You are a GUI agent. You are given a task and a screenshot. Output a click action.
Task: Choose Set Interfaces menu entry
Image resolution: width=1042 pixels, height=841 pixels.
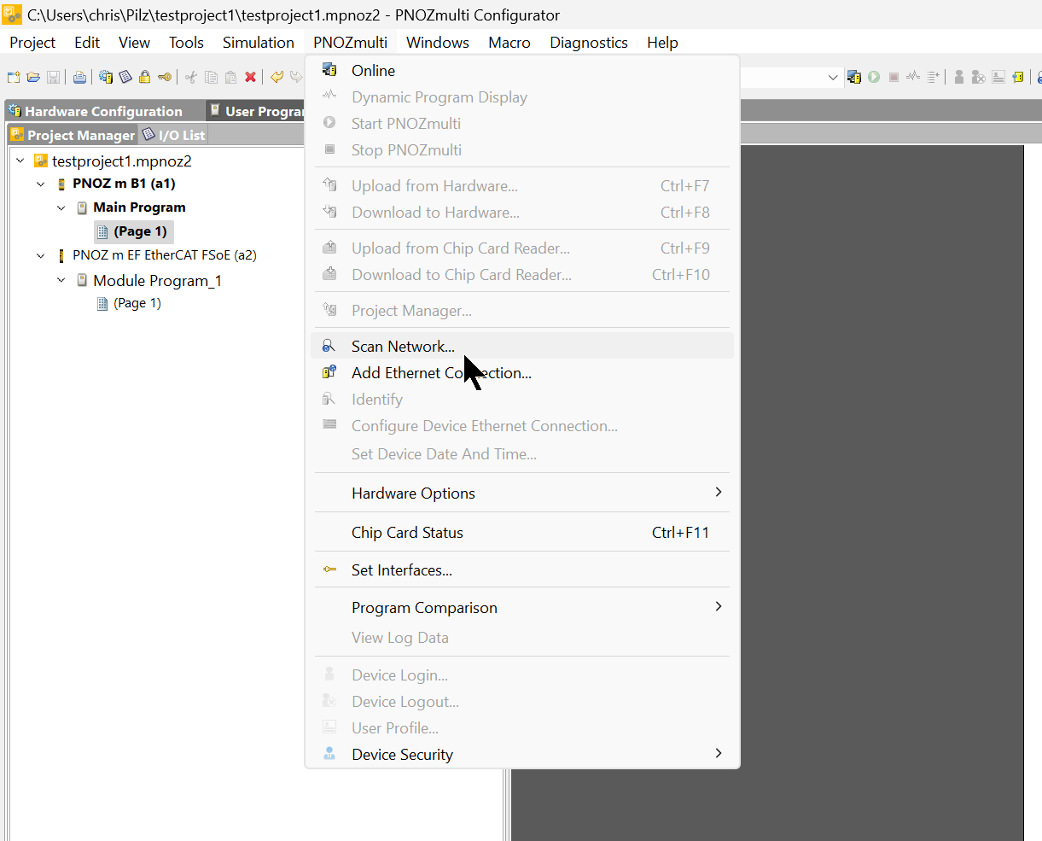(522, 569)
